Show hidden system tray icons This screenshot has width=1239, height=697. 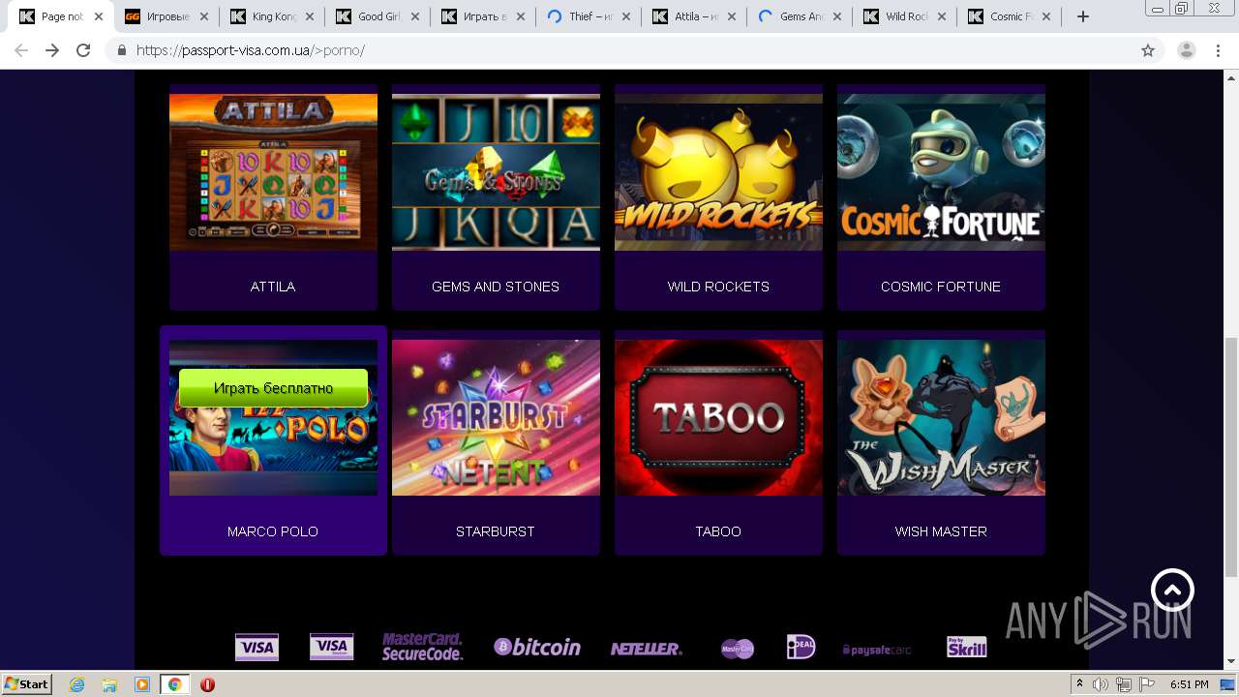point(1080,684)
